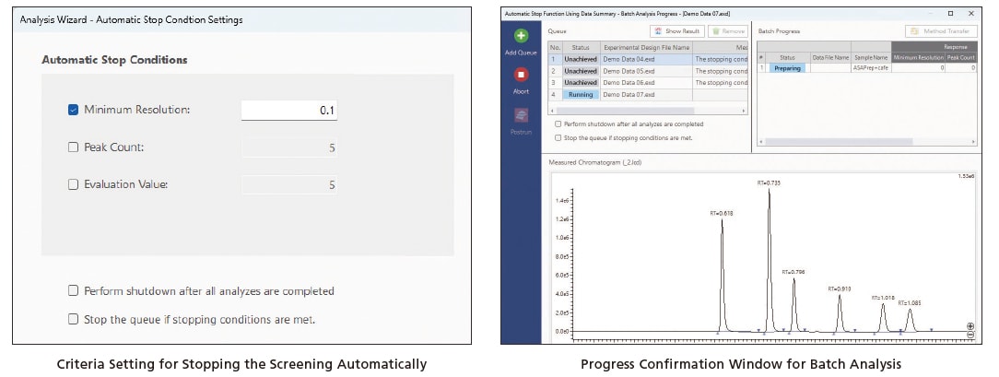Image resolution: width=999 pixels, height=377 pixels.
Task: Click the Minimum Resolution response column header
Action: click(x=918, y=57)
